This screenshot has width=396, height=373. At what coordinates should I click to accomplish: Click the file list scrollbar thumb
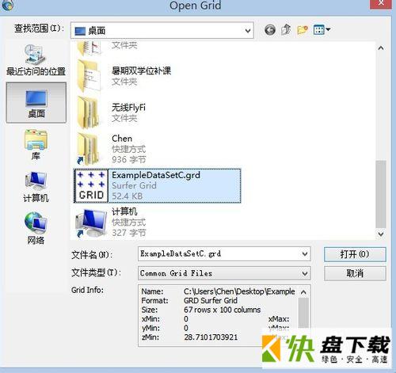pyautogui.click(x=381, y=194)
